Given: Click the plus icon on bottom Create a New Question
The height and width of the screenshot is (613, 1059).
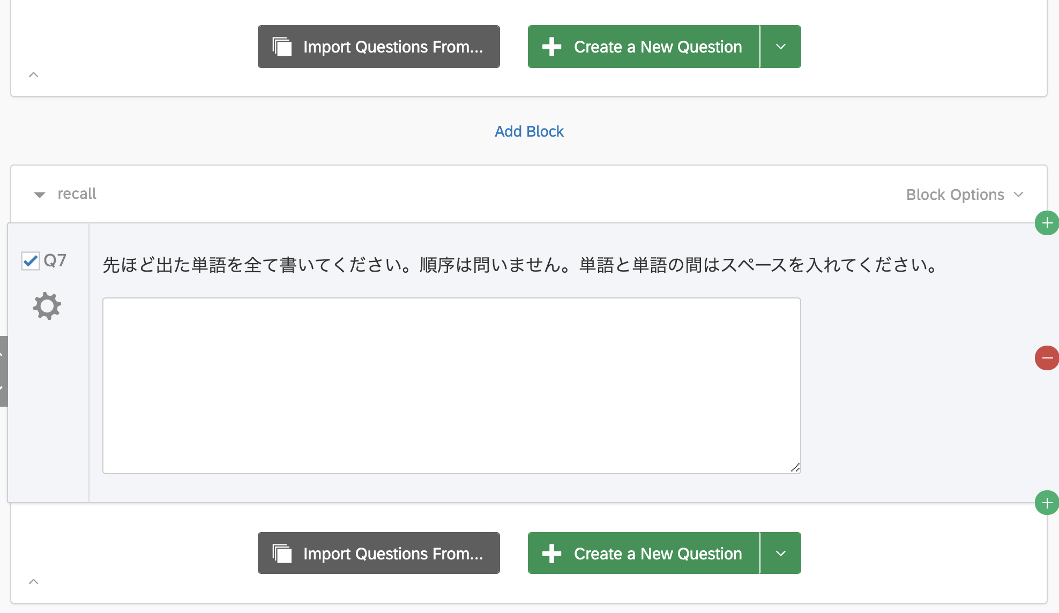Looking at the screenshot, I should (551, 554).
